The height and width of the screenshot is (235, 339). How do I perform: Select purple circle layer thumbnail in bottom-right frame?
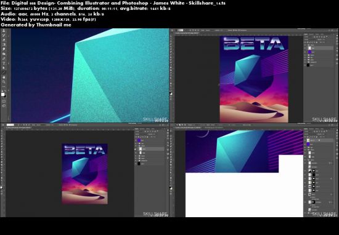tap(308, 144)
